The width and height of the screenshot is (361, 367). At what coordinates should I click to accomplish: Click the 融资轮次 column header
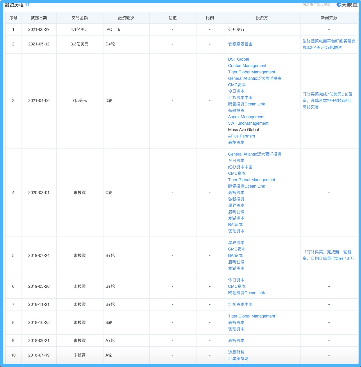[x=126, y=18]
